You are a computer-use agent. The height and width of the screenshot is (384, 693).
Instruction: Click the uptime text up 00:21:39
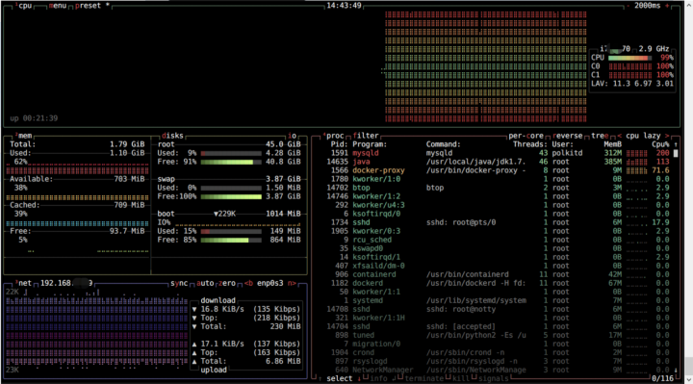point(34,118)
